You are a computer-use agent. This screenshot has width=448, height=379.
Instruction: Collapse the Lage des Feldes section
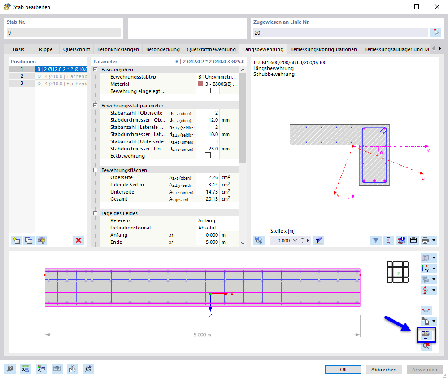tap(96, 213)
